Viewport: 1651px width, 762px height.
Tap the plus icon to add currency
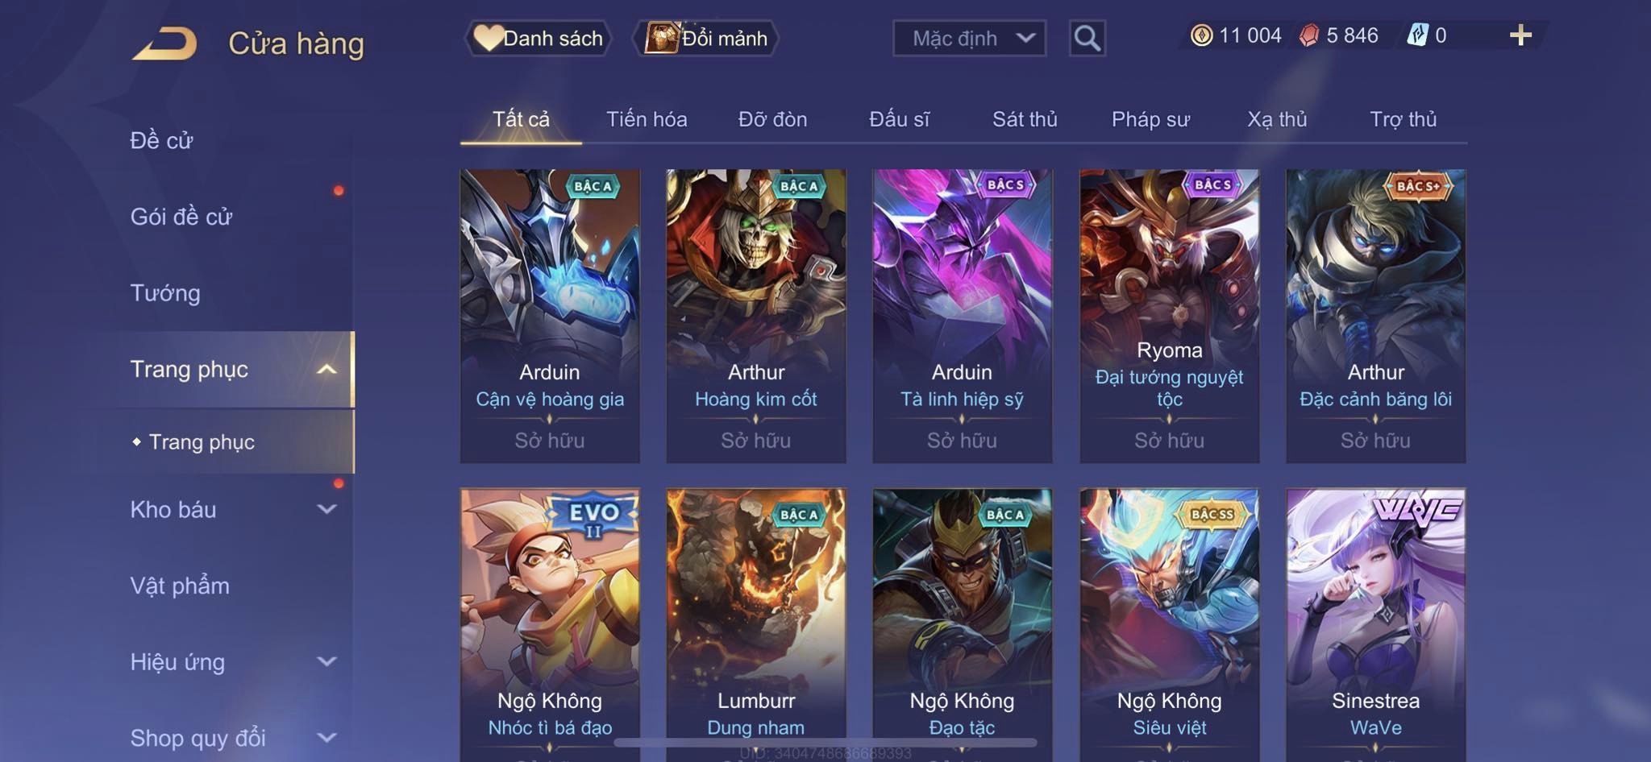point(1520,35)
